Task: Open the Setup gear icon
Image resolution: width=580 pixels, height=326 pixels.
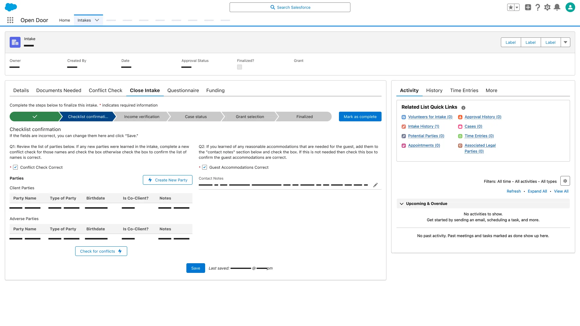Action: pyautogui.click(x=547, y=7)
